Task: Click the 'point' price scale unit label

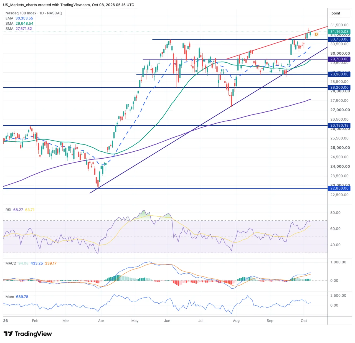Action: [336, 13]
